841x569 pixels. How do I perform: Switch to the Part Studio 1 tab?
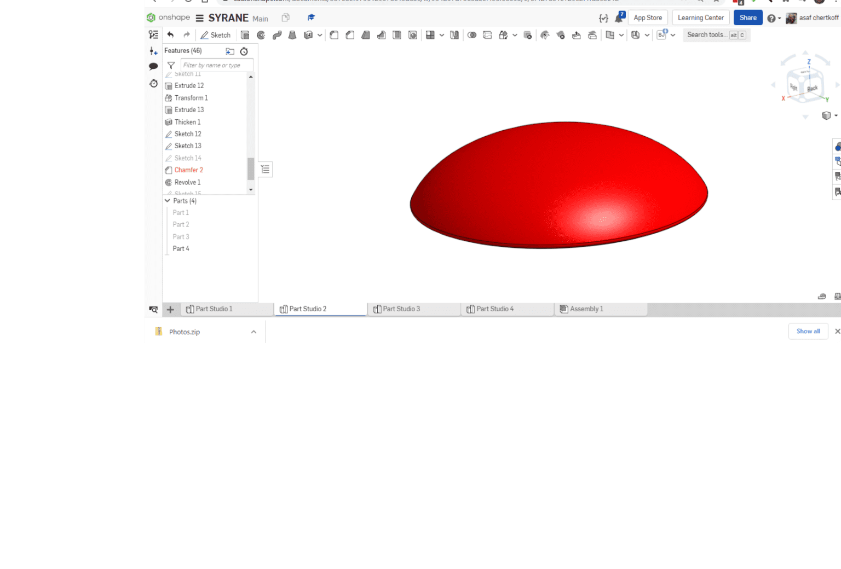pos(227,309)
